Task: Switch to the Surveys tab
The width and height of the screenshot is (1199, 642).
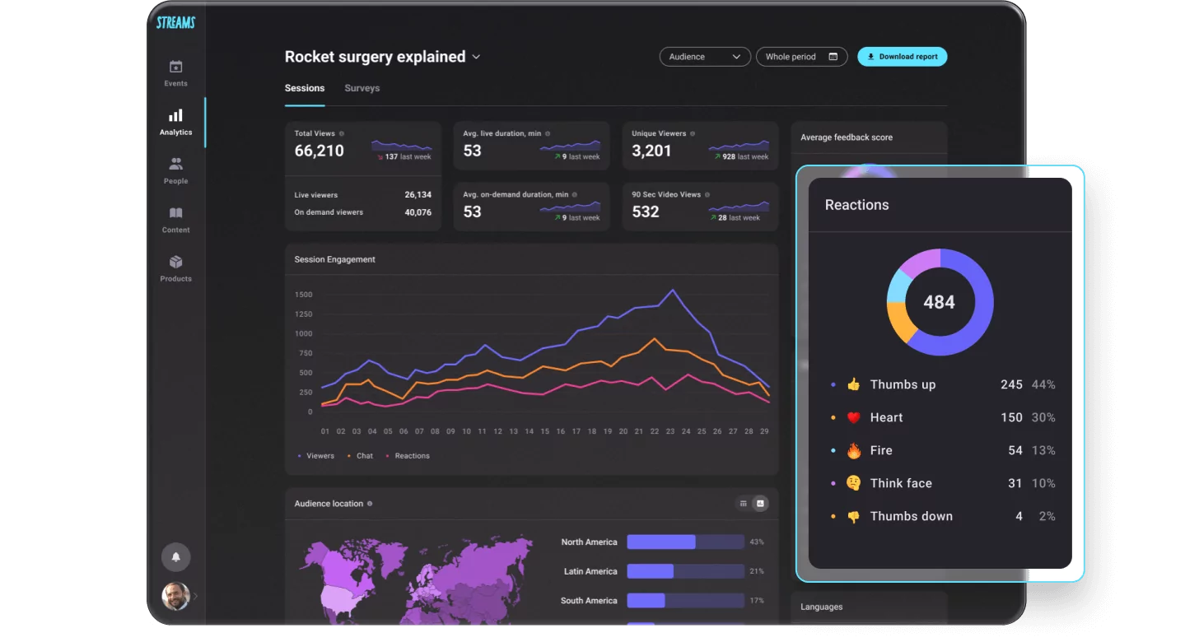Action: pos(362,88)
